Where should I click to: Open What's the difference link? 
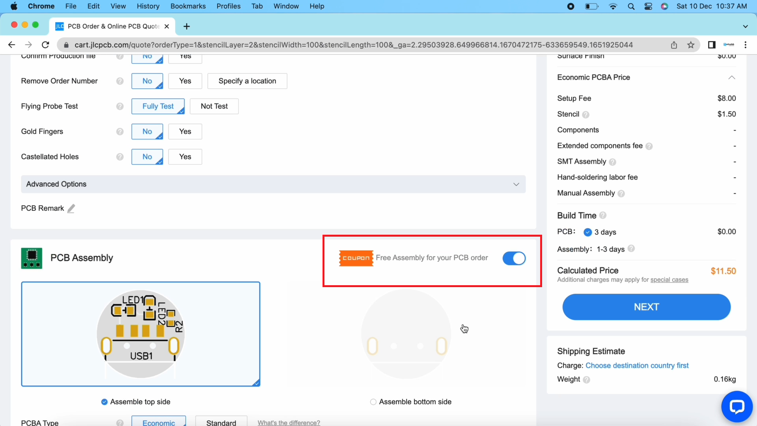point(289,422)
